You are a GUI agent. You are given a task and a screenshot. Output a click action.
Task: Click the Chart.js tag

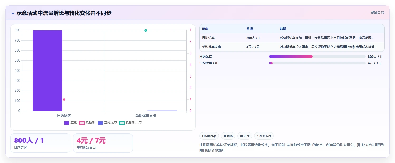tap(209, 136)
